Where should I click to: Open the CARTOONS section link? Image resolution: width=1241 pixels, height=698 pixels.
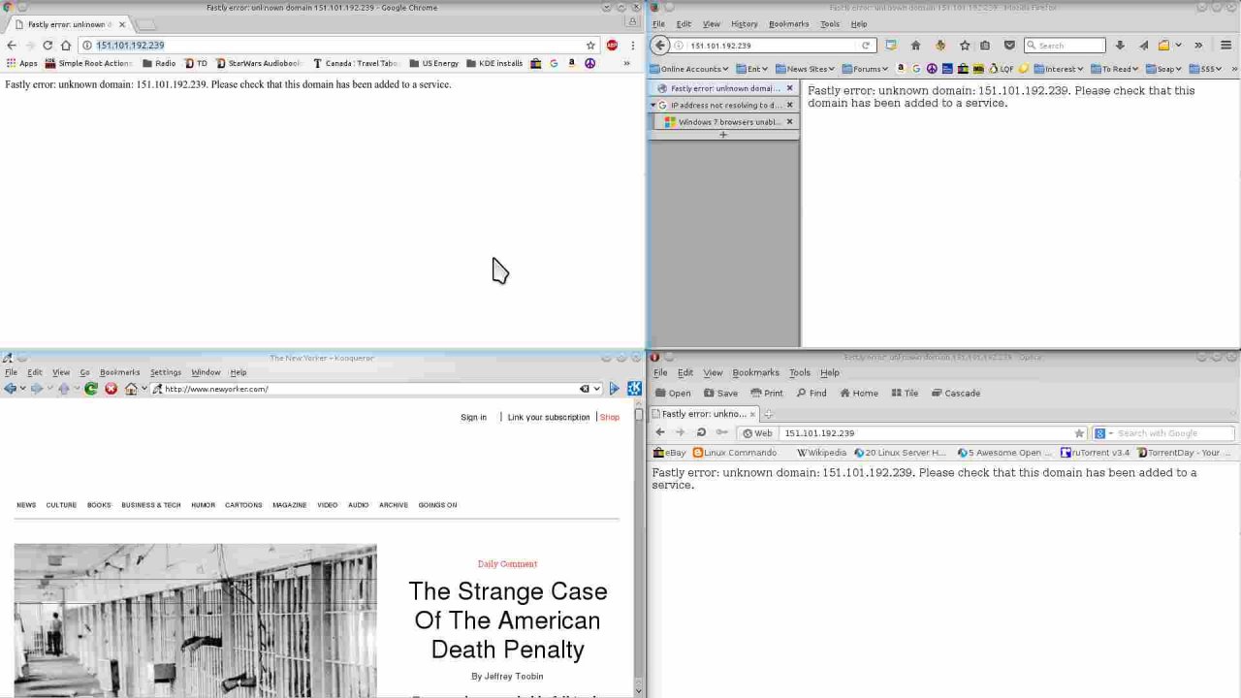243,505
